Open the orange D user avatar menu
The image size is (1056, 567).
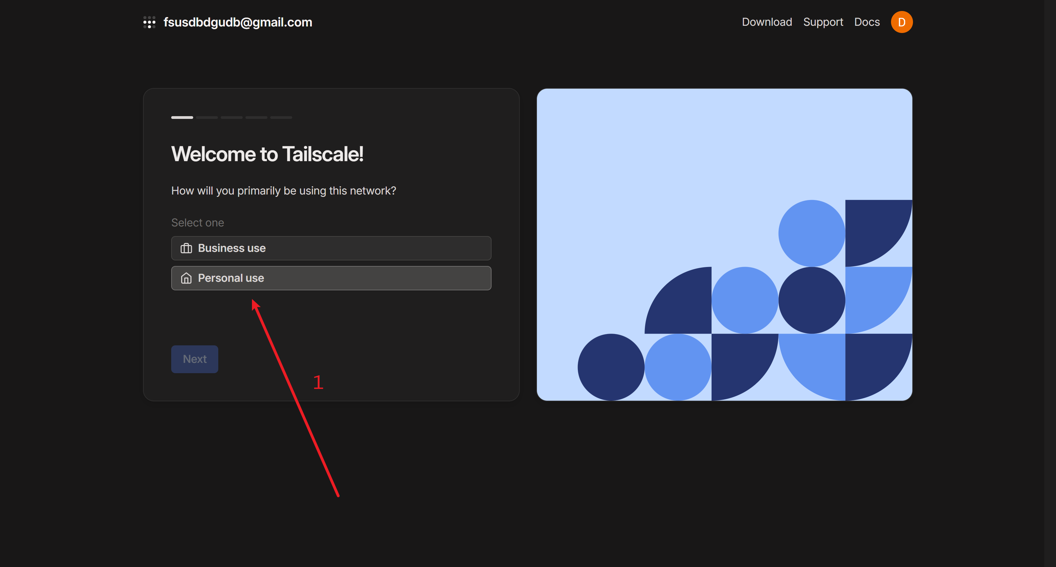(901, 22)
